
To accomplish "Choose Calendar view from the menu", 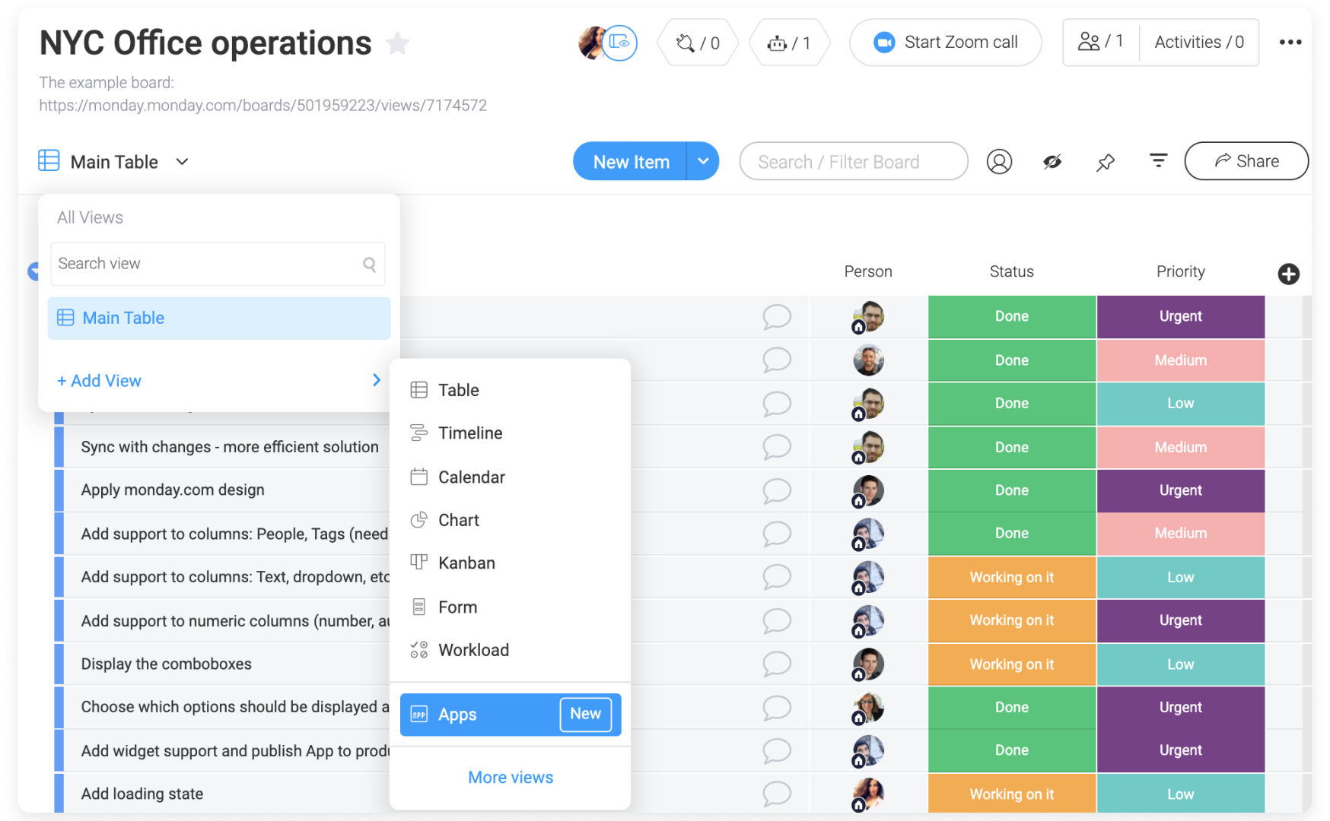I will (472, 477).
